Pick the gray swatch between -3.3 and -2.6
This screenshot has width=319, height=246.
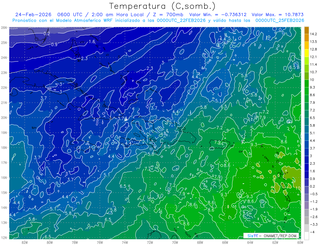(x=307, y=220)
